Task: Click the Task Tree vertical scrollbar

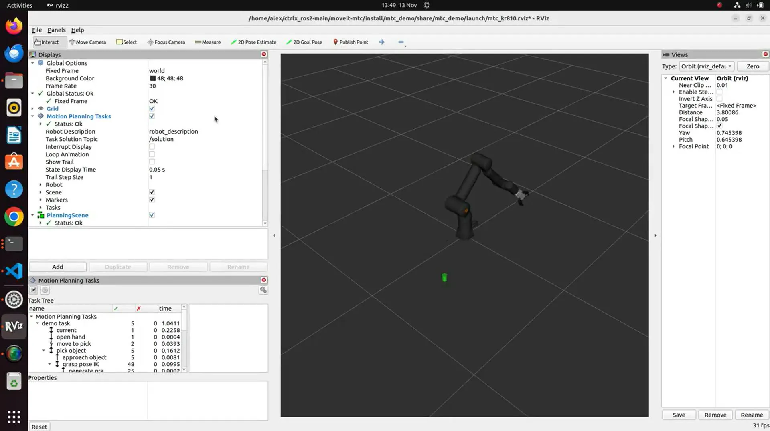Action: [x=184, y=338]
